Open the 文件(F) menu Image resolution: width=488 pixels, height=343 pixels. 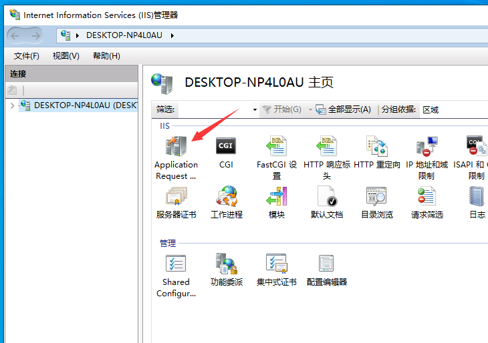tap(27, 56)
